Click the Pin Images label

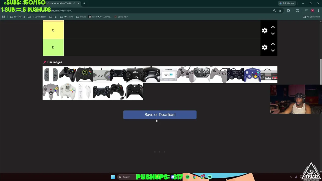pos(55,62)
